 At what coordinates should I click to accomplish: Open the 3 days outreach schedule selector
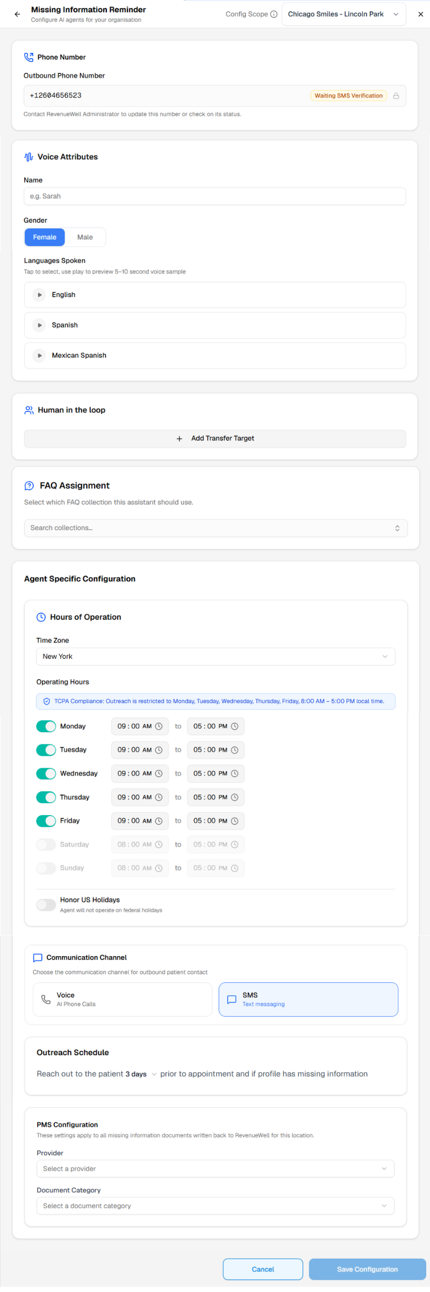coord(141,1074)
